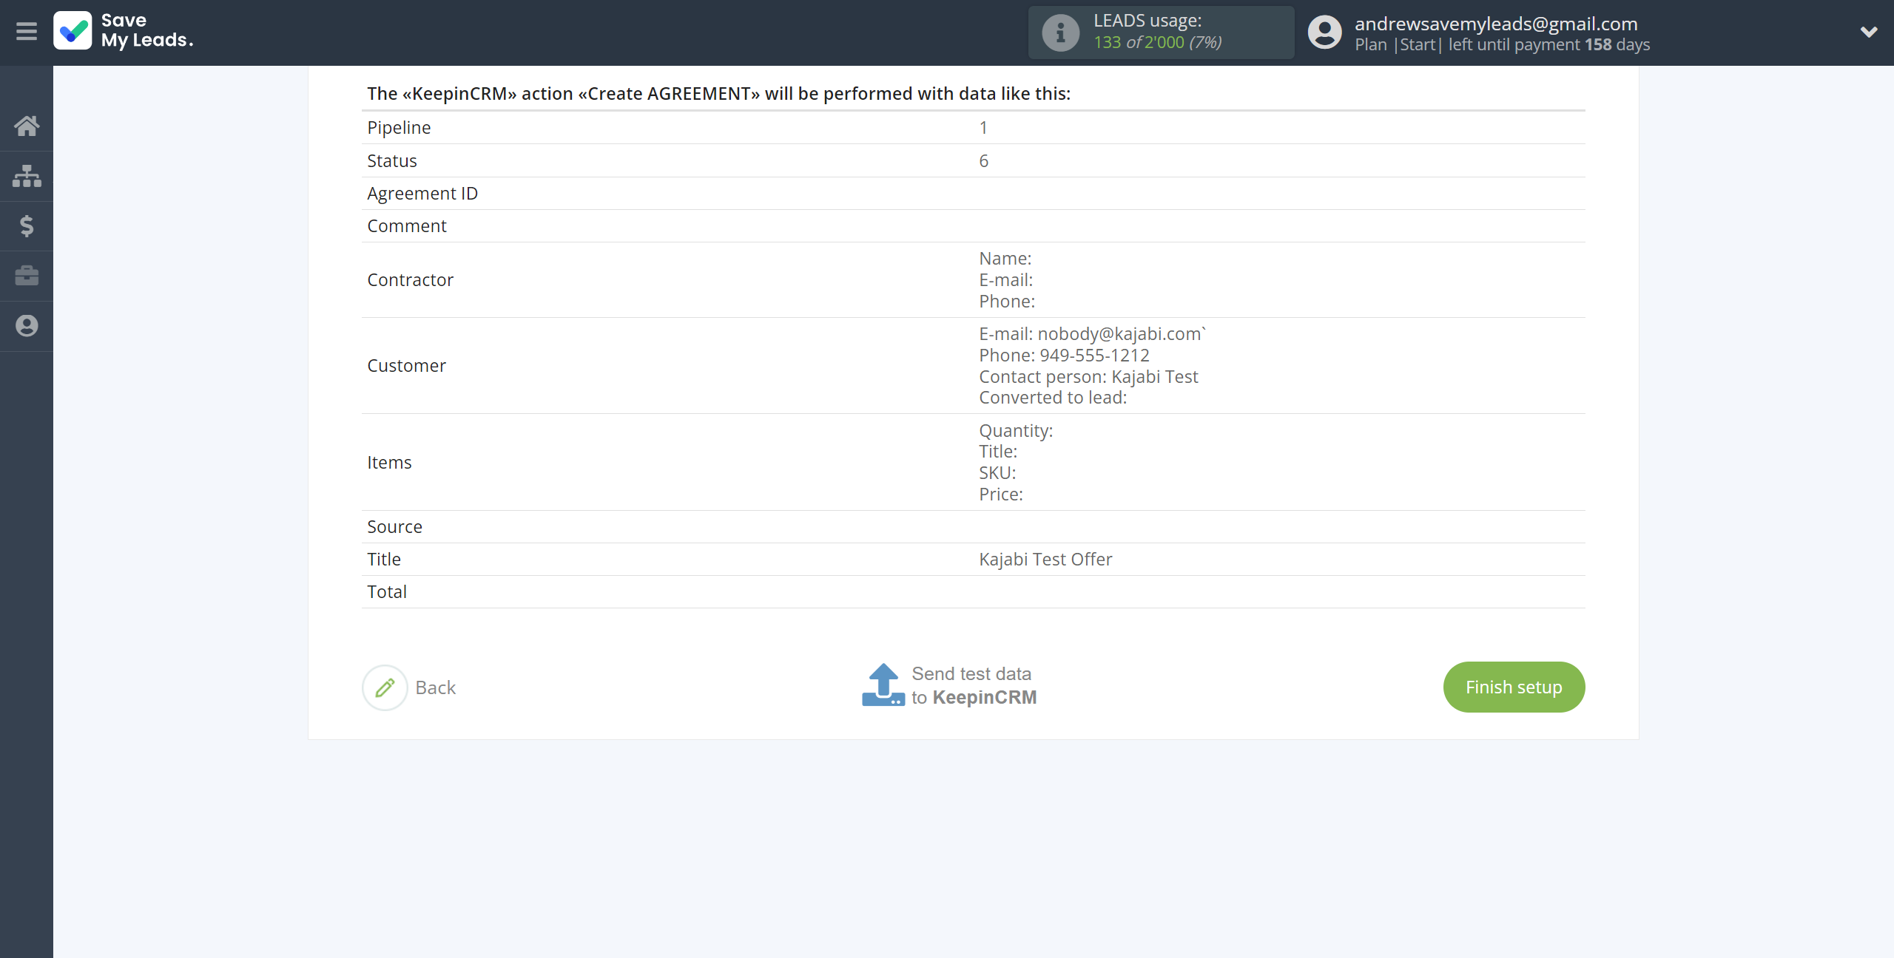Select the Status row label

click(x=392, y=160)
